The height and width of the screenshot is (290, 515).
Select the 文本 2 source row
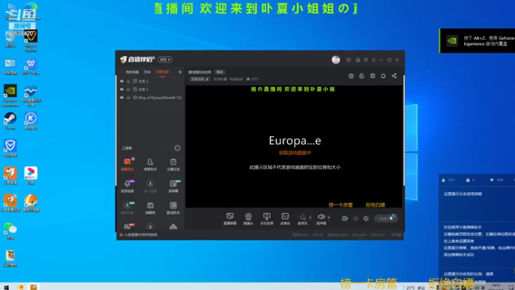click(151, 81)
